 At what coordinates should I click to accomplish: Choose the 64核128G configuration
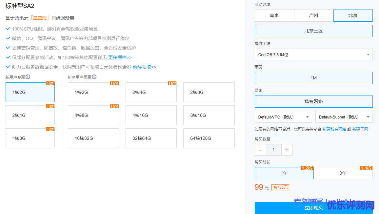209,138
